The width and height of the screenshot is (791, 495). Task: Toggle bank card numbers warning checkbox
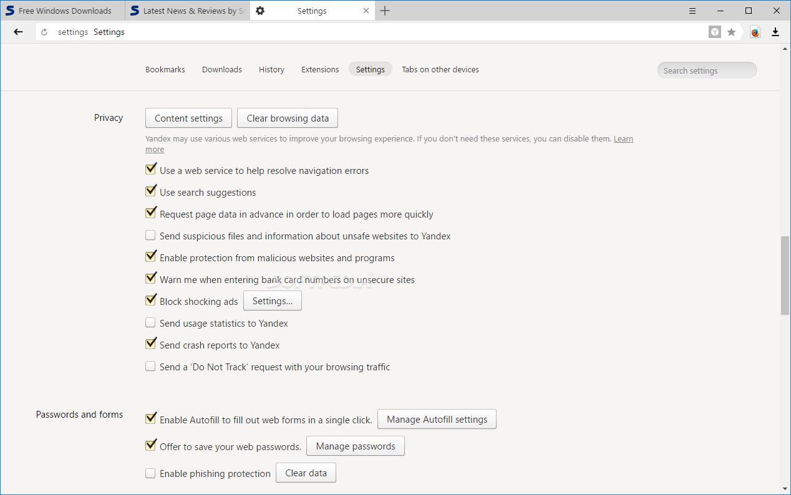coord(150,279)
